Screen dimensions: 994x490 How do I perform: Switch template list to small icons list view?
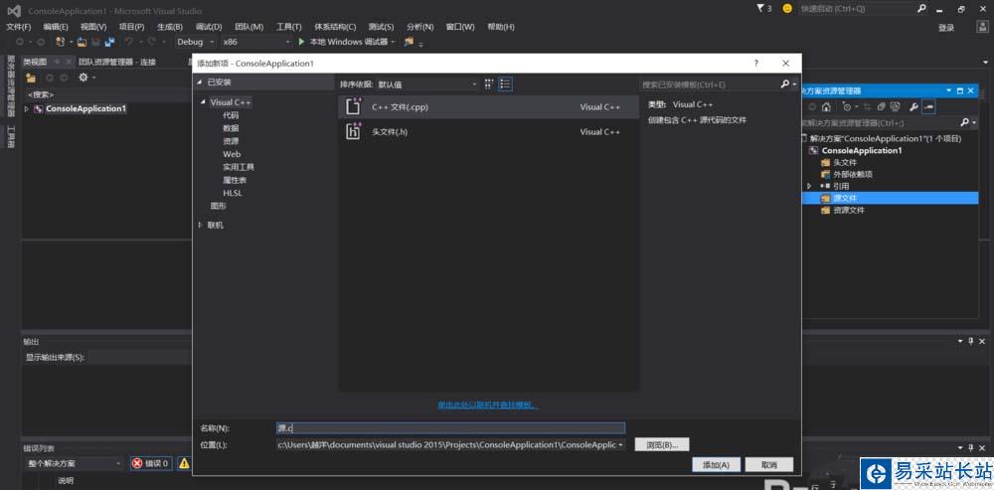(505, 83)
